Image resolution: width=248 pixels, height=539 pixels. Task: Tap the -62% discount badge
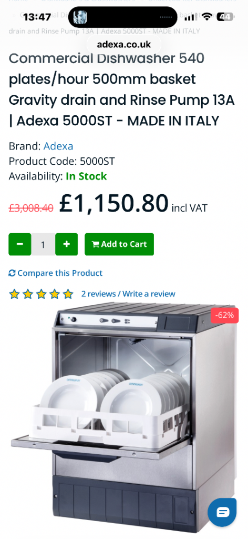coord(225,315)
